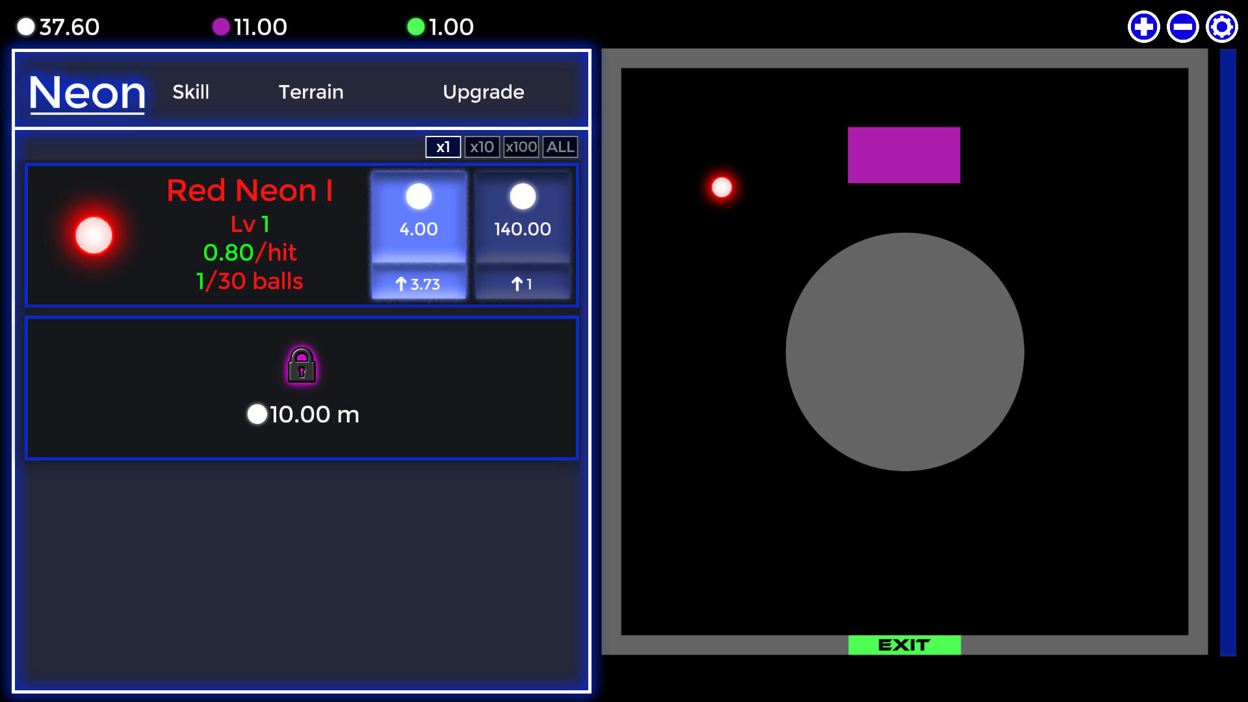
Task: Click the green currency orb icon
Action: coord(415,27)
